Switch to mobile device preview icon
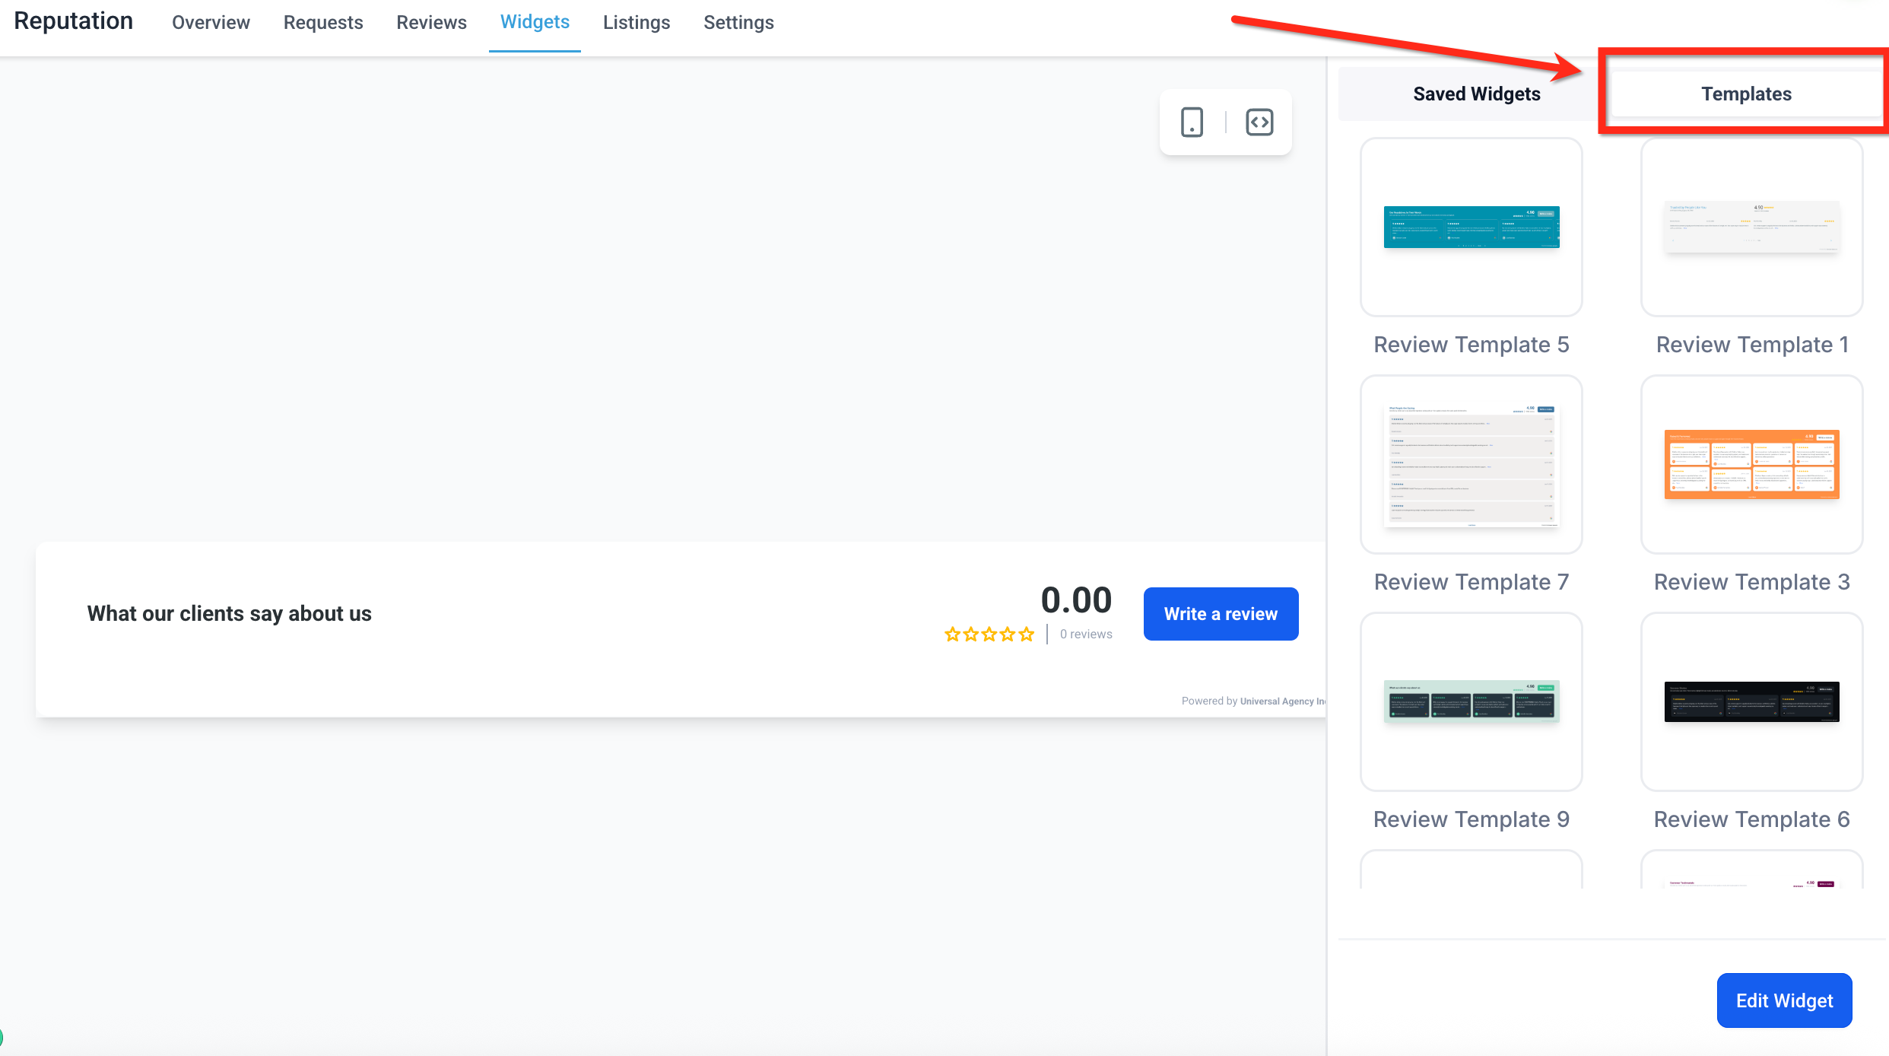Screen dimensions: 1889x1056 pyautogui.click(x=1192, y=122)
